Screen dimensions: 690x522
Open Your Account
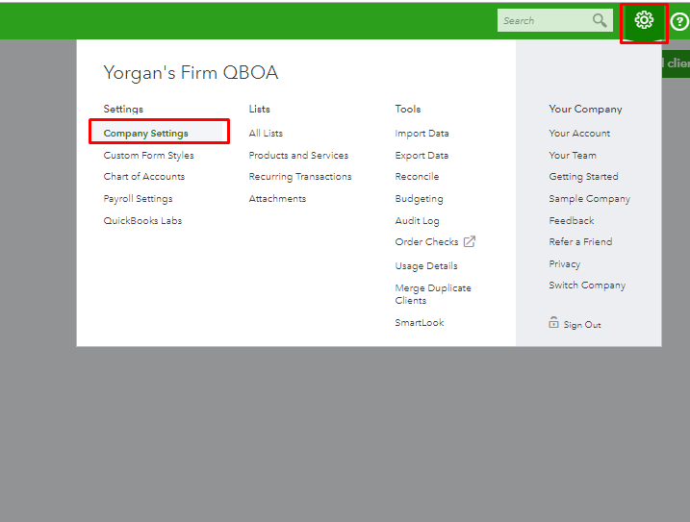(x=579, y=134)
